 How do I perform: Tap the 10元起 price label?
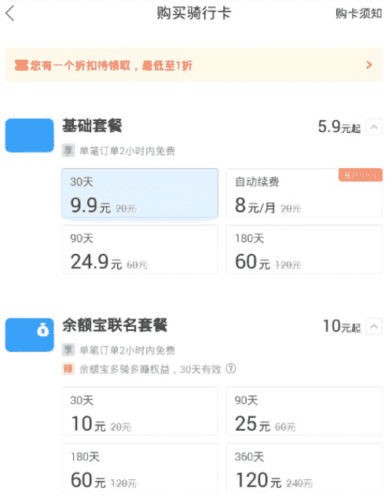pyautogui.click(x=342, y=326)
